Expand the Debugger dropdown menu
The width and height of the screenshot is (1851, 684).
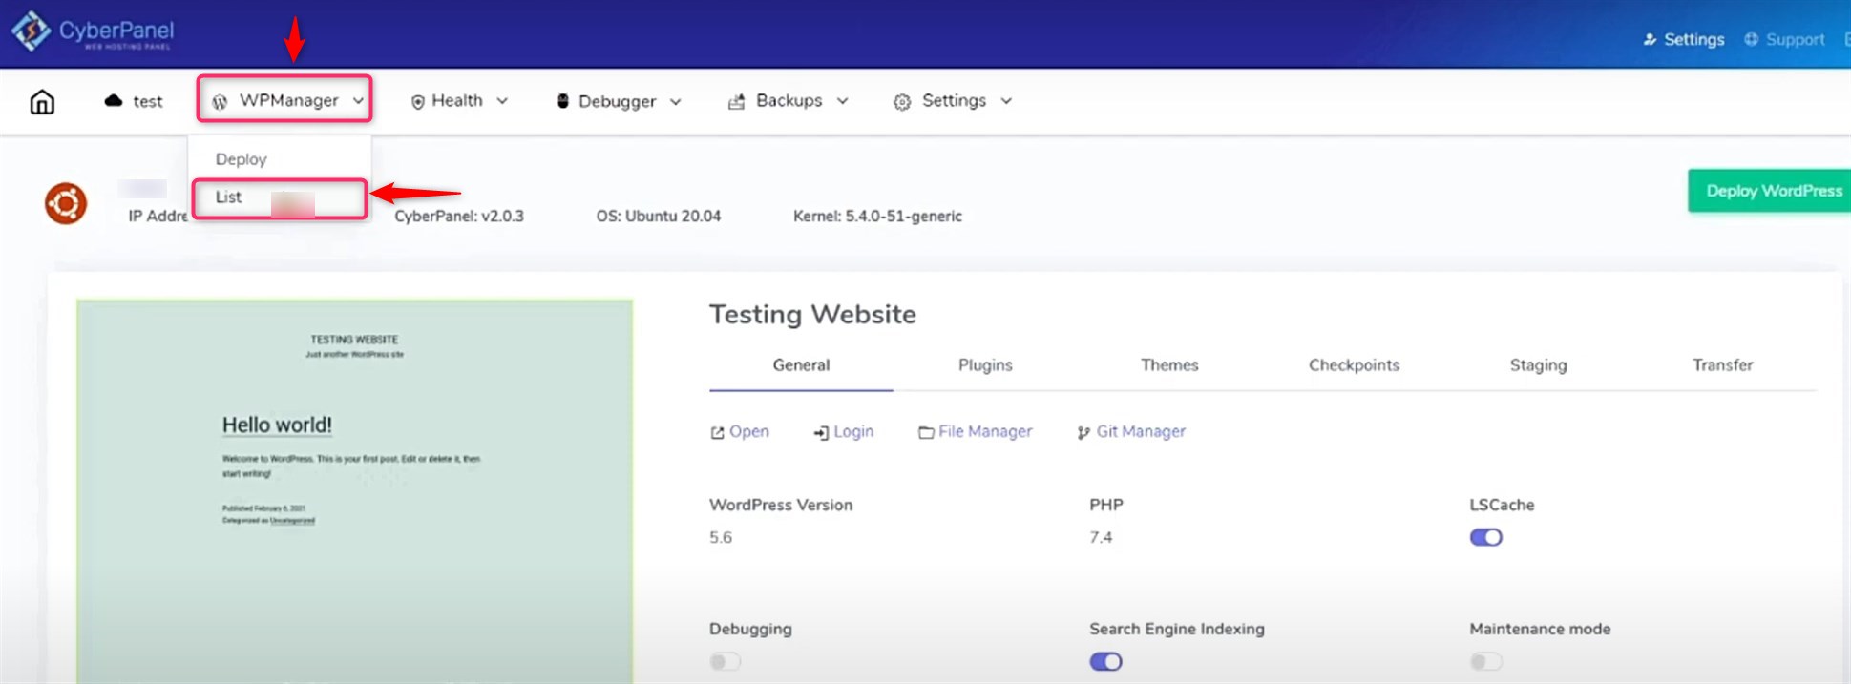tap(619, 101)
